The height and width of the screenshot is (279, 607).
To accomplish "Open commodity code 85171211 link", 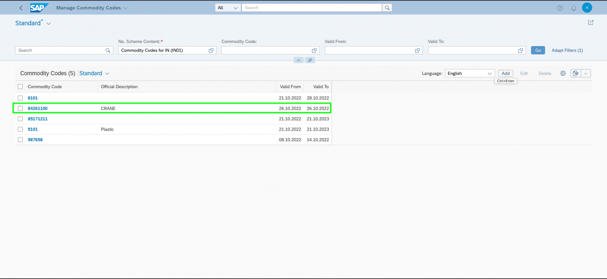I will (38, 118).
